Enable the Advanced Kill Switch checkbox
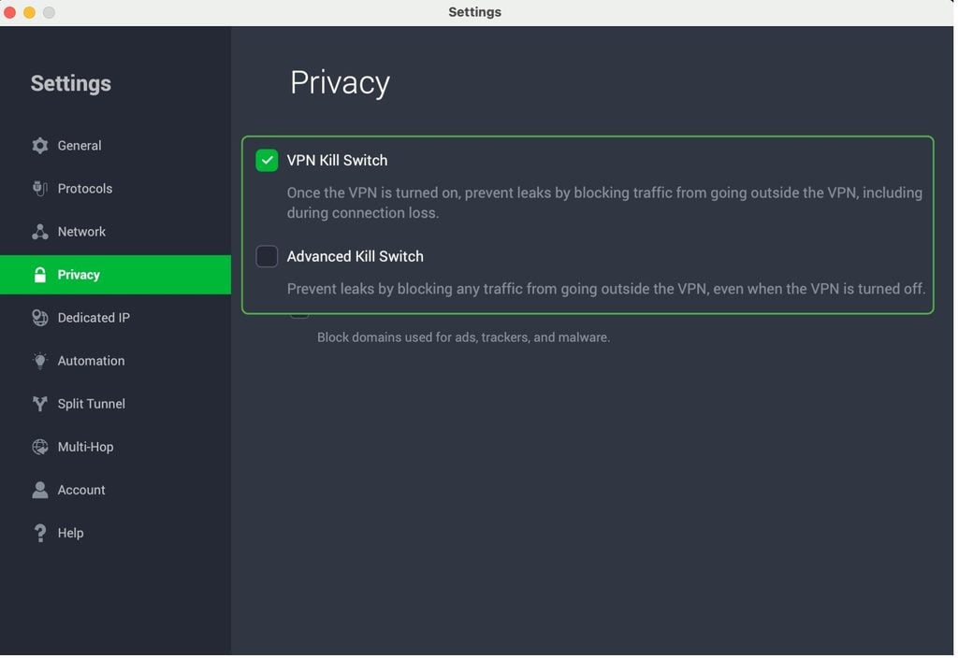This screenshot has width=958, height=658. pyautogui.click(x=267, y=256)
